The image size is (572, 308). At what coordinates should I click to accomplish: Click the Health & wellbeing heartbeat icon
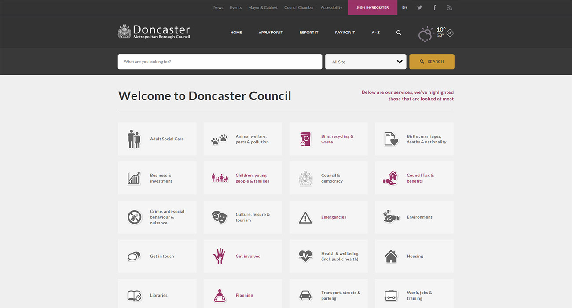pyautogui.click(x=305, y=256)
